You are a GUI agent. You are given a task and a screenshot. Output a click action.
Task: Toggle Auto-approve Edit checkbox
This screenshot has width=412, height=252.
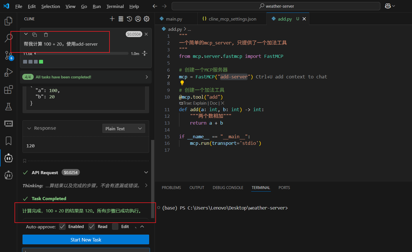click(115, 227)
